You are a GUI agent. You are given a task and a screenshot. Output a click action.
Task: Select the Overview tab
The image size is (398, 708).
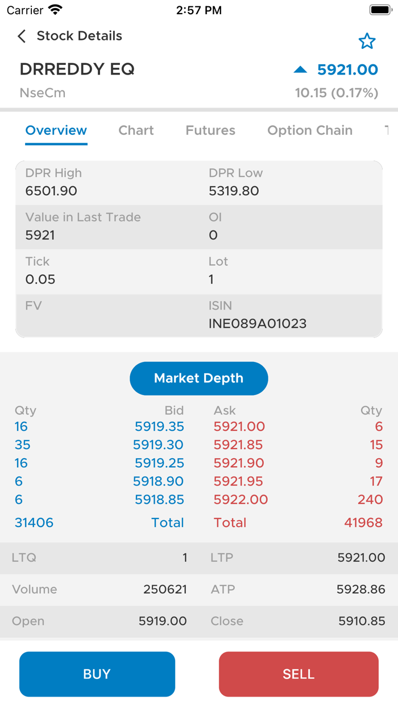coord(56,130)
